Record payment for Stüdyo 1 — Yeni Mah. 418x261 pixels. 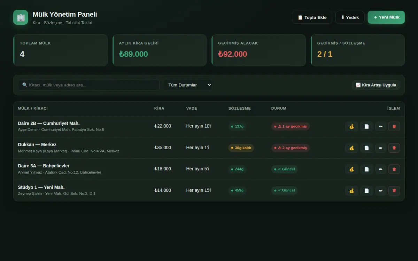click(351, 191)
